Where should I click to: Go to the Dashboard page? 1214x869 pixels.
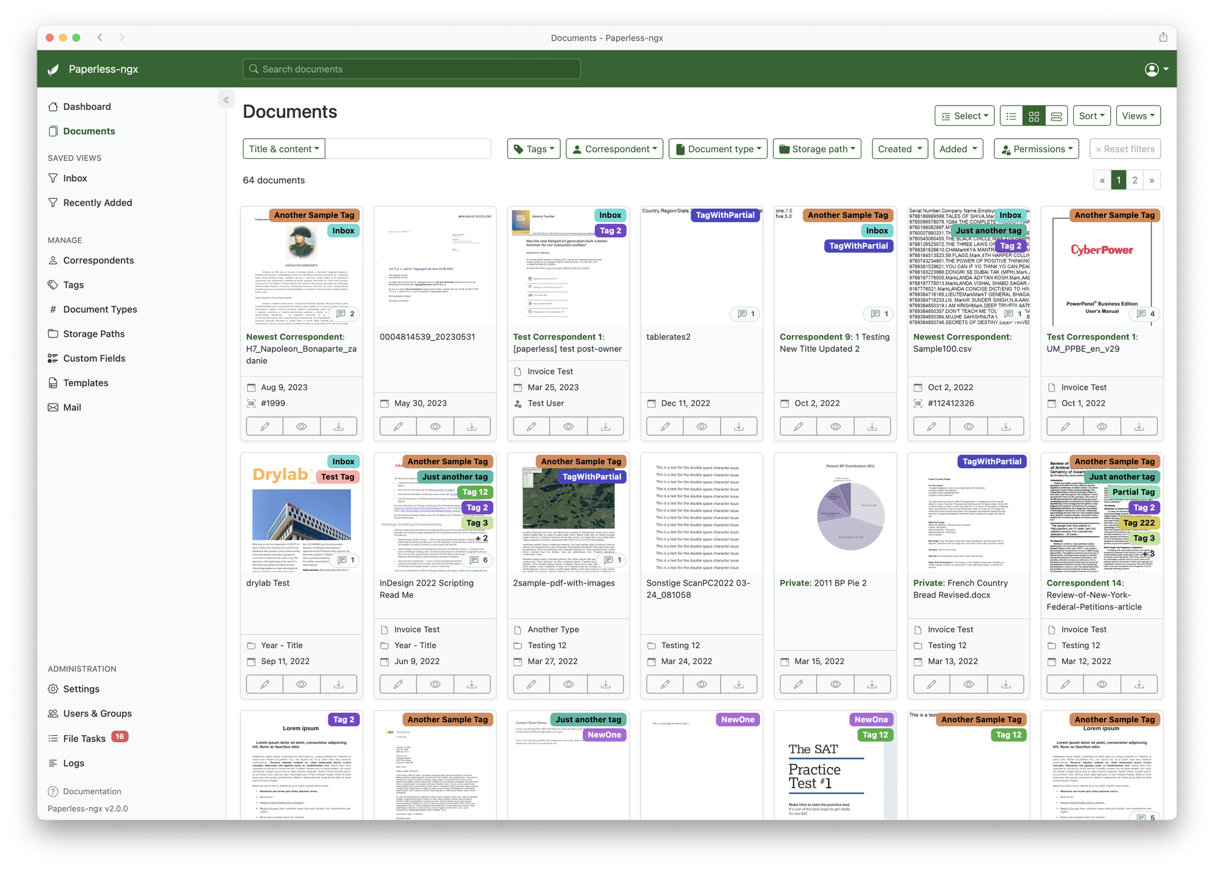(x=87, y=106)
